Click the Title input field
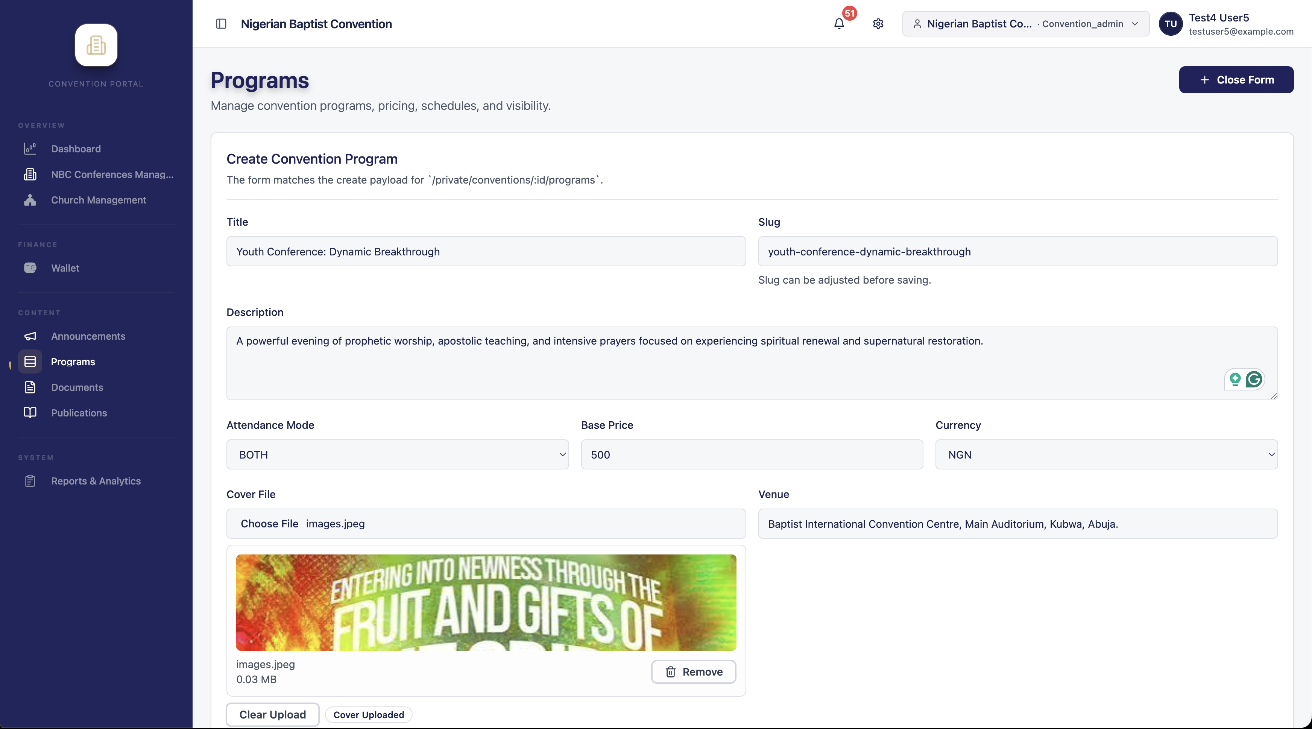The image size is (1312, 729). click(486, 251)
